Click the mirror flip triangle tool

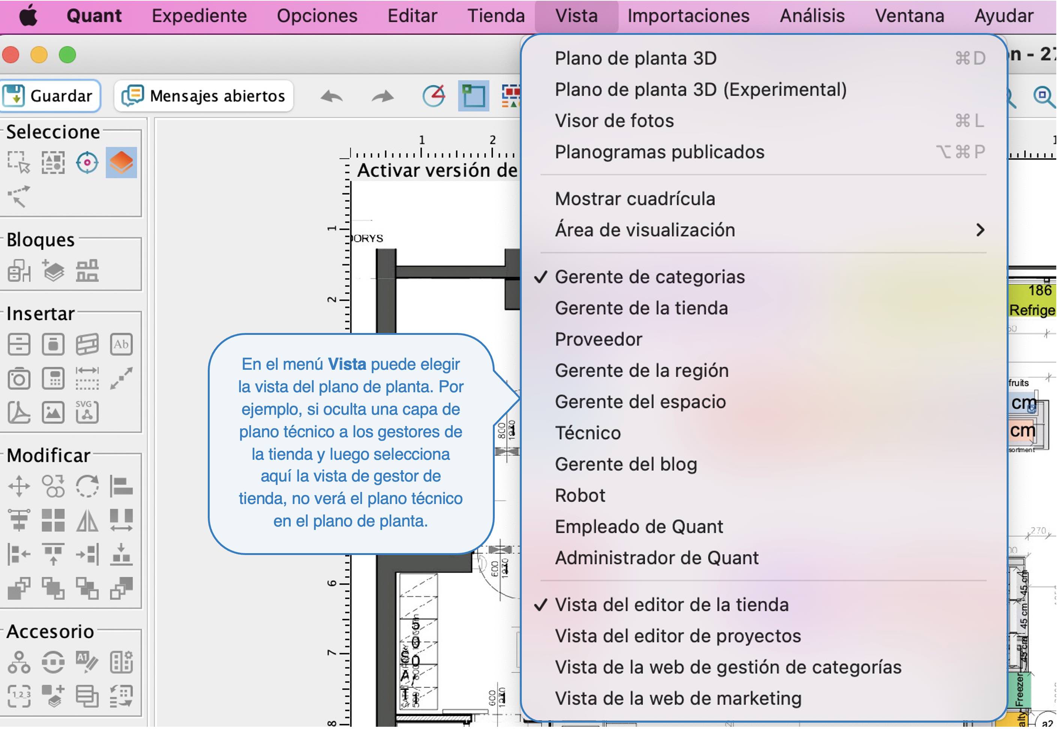coord(87,520)
